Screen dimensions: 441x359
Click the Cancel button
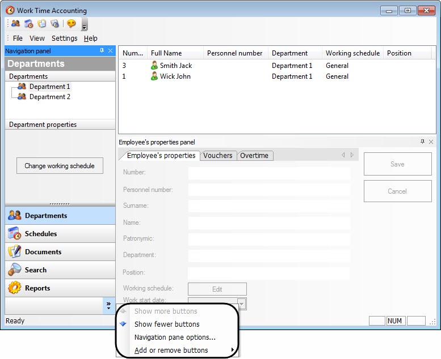(x=397, y=191)
